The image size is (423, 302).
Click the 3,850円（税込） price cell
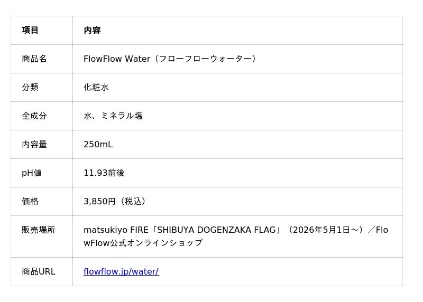(x=116, y=202)
